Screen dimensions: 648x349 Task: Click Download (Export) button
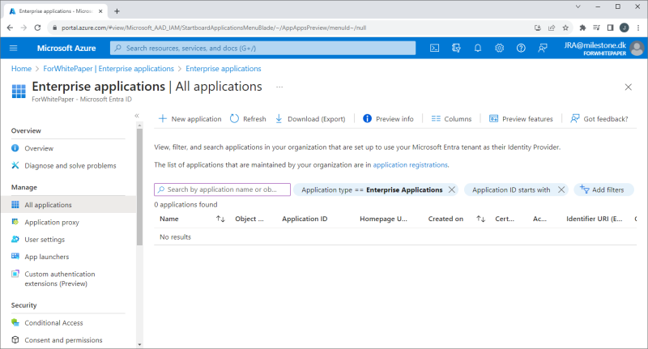pos(309,119)
